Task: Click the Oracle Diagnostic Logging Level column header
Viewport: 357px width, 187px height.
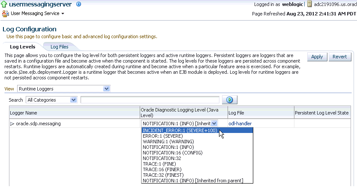Action: click(x=184, y=112)
